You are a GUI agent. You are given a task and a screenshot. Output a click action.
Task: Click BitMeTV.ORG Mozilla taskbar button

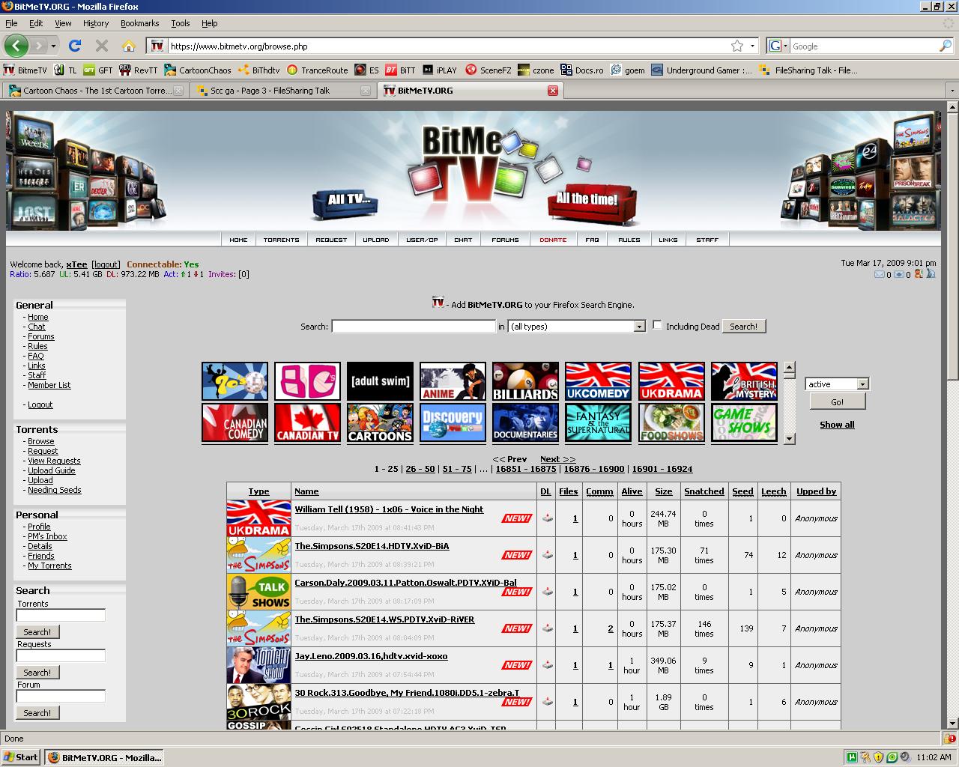[103, 757]
